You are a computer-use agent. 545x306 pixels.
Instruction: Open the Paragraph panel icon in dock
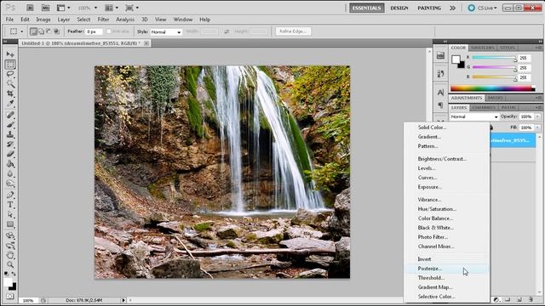tap(440, 105)
